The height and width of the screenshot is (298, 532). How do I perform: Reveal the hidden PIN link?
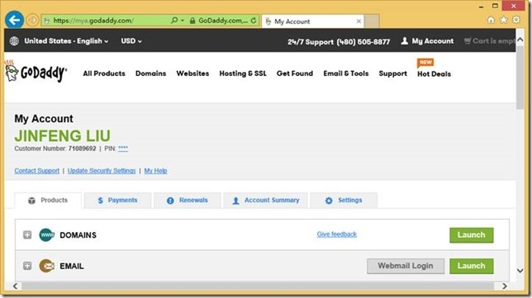click(123, 149)
